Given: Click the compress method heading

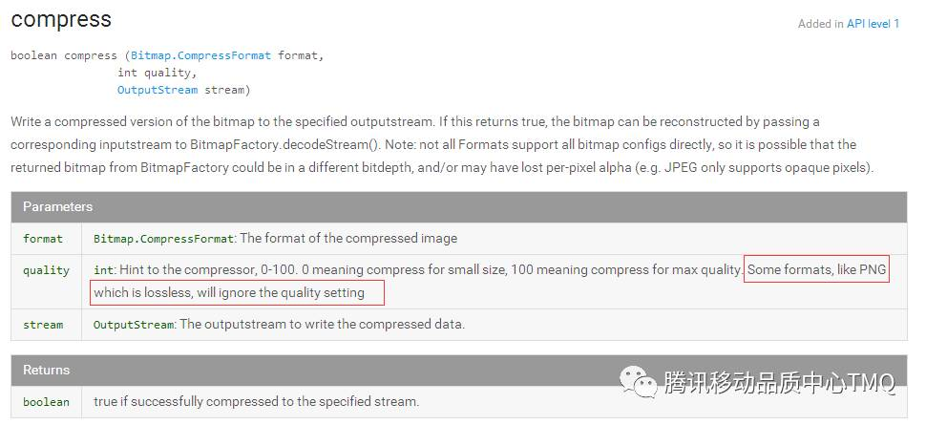Looking at the screenshot, I should (61, 19).
